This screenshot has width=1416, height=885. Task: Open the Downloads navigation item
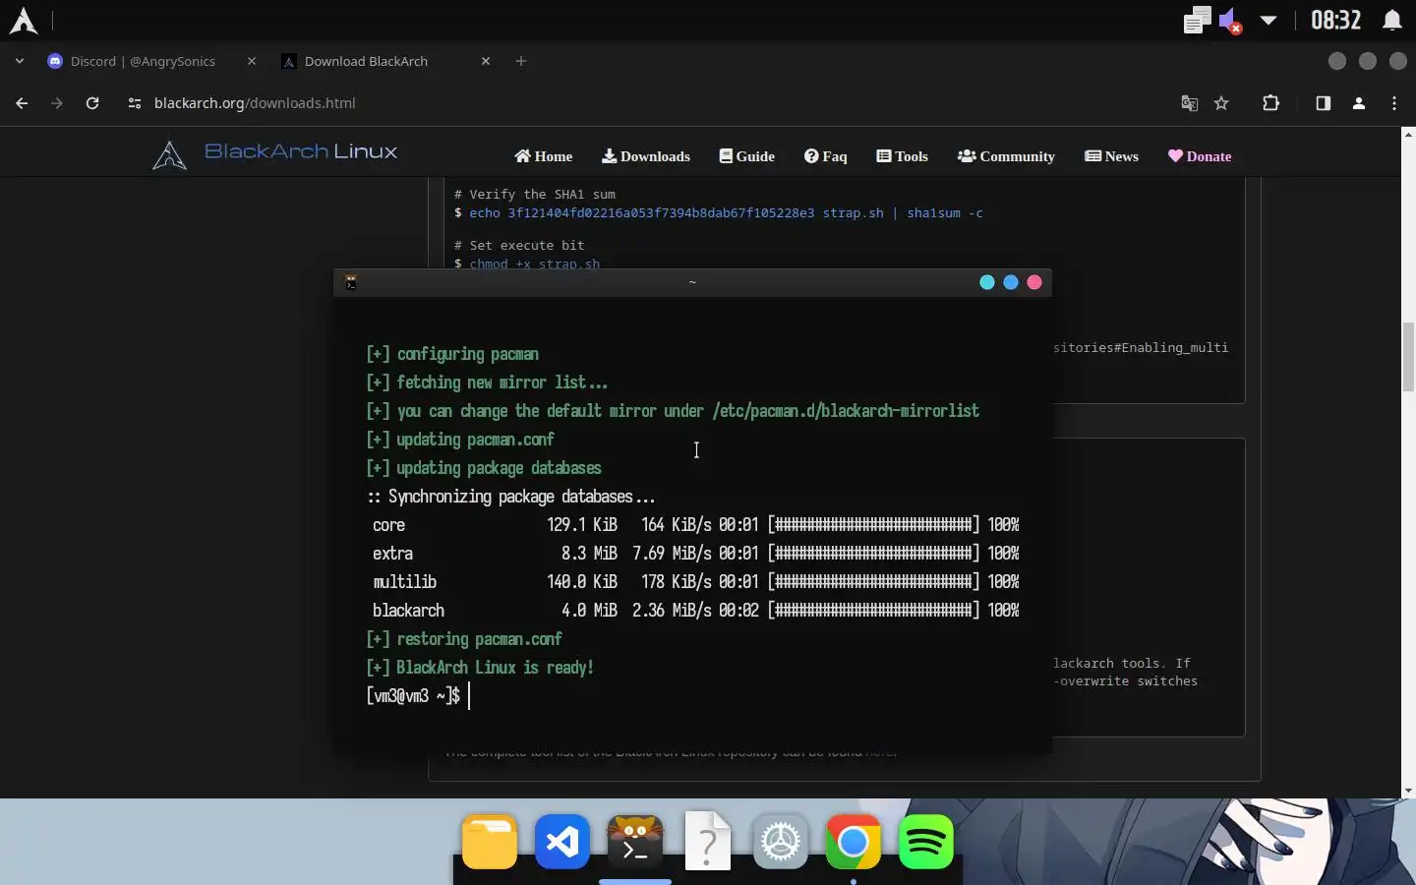646,156
